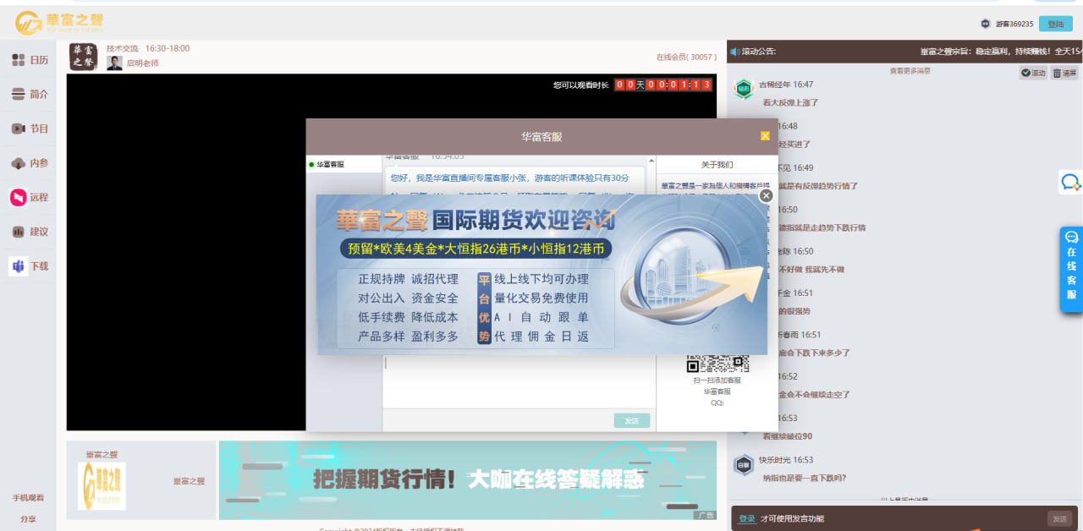Click the 華富之聲 gold logo card
The image size is (1083, 531).
[x=102, y=486]
